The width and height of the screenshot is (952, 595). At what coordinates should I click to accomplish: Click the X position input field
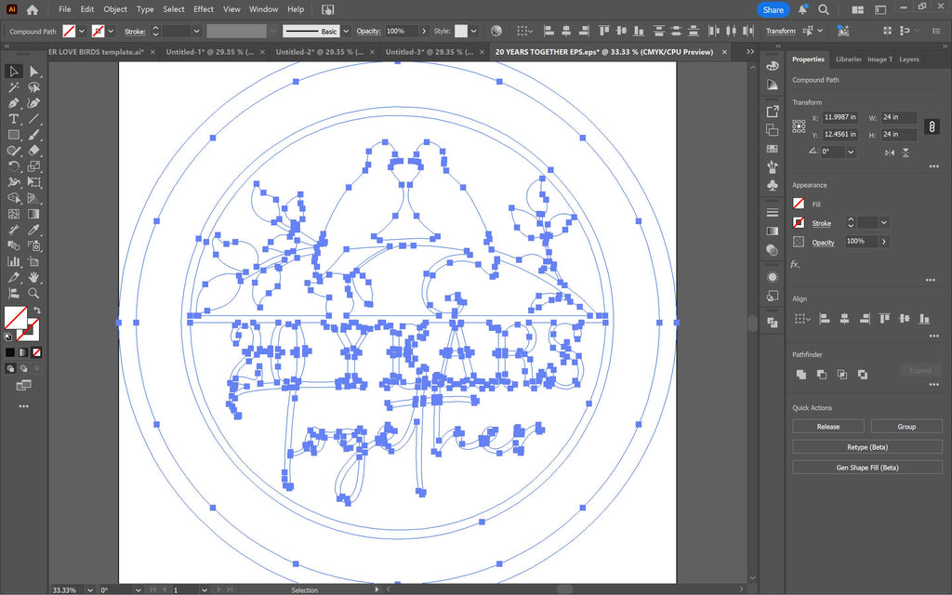[840, 117]
